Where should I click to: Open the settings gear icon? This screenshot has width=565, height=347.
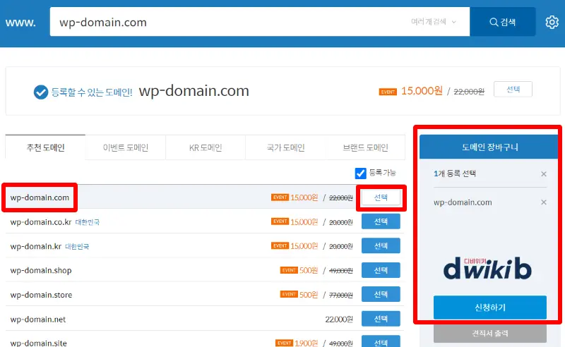[x=552, y=23]
